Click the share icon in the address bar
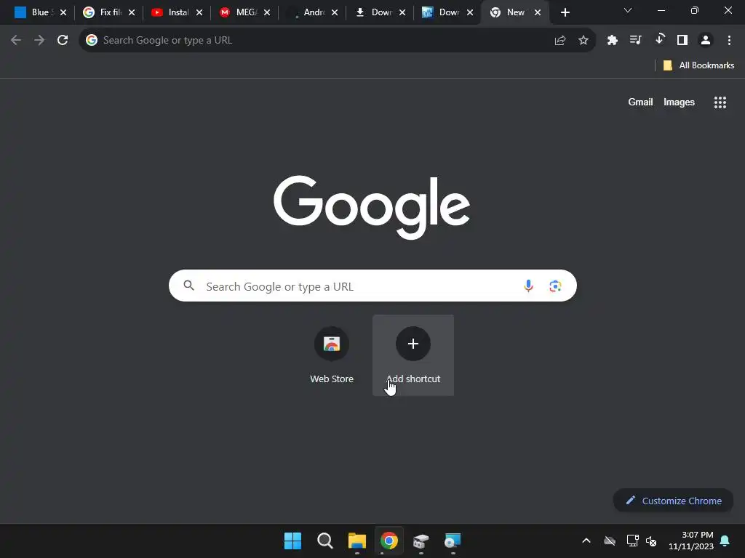Screen dimensions: 745x558 pos(560,41)
